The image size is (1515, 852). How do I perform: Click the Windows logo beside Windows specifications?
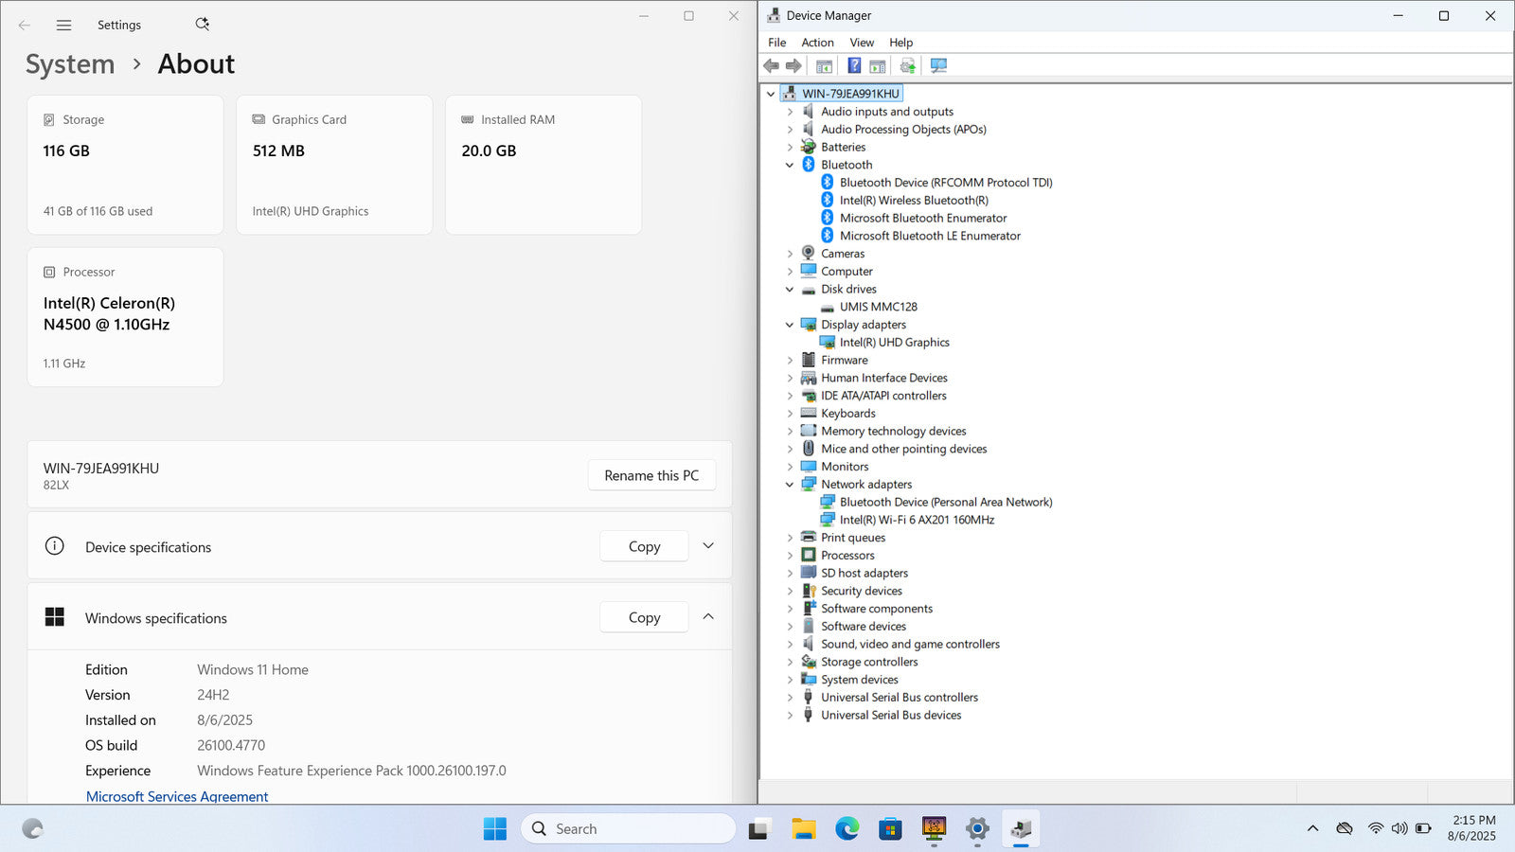(55, 617)
